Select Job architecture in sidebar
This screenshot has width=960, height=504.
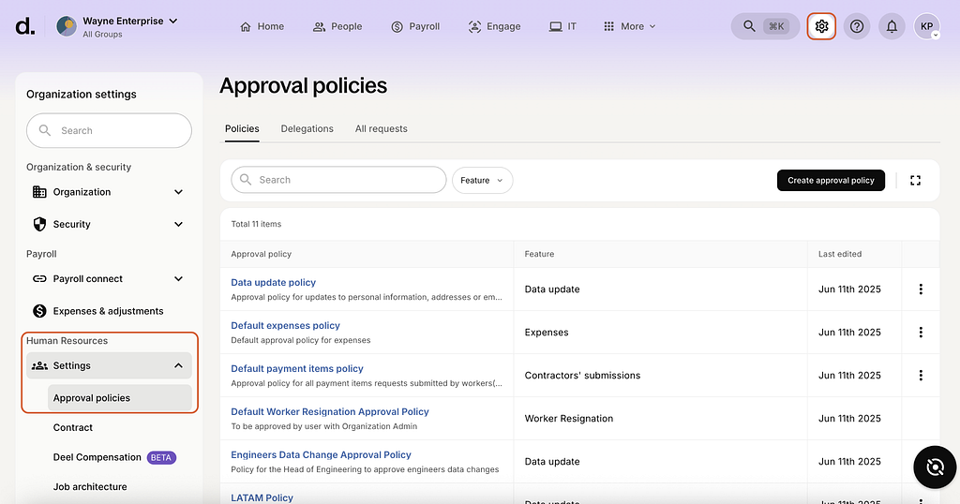point(90,487)
